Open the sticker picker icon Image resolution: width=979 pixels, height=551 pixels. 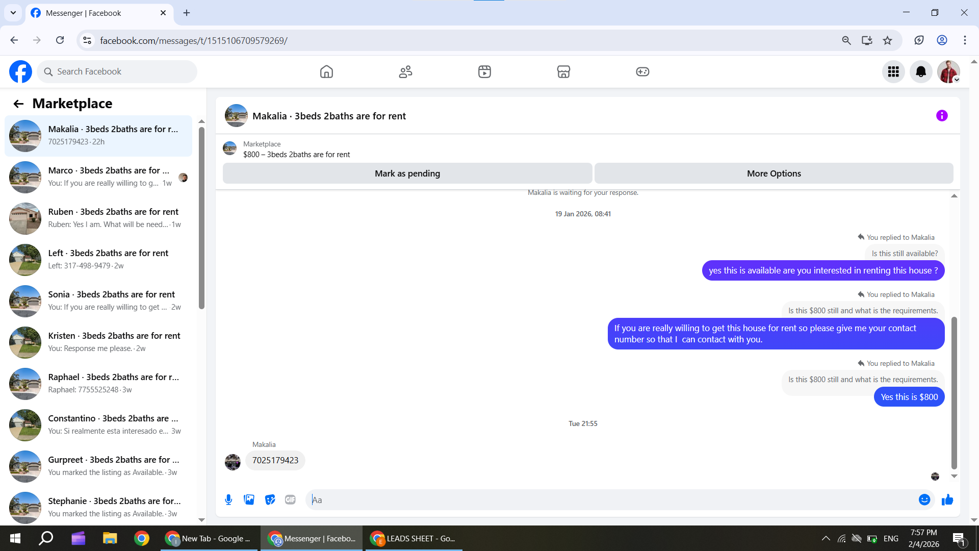coord(270,500)
